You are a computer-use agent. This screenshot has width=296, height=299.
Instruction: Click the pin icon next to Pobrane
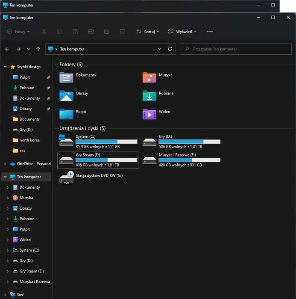(x=49, y=88)
